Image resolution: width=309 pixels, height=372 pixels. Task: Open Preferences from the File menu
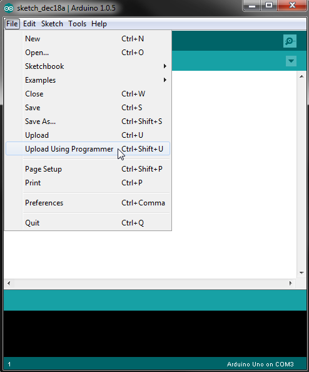[88, 203]
